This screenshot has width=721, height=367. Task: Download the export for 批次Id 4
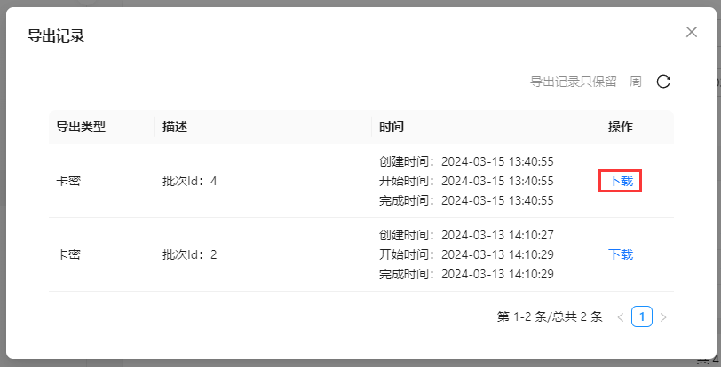[621, 181]
